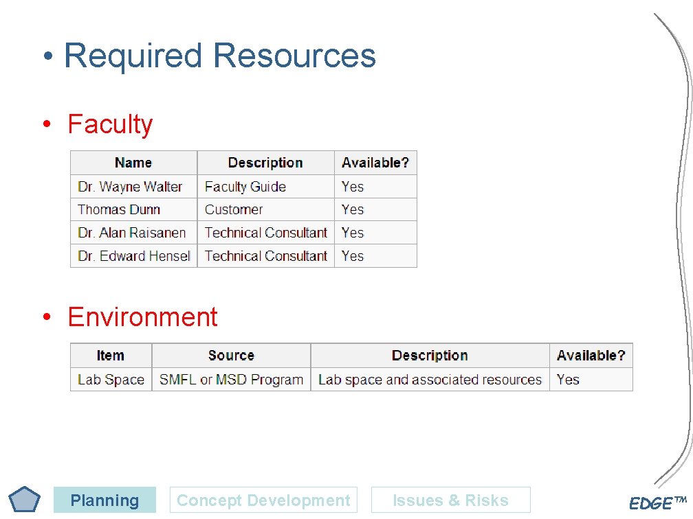
Task: Click the Lab space and associated resources cell
Action: pos(430,379)
